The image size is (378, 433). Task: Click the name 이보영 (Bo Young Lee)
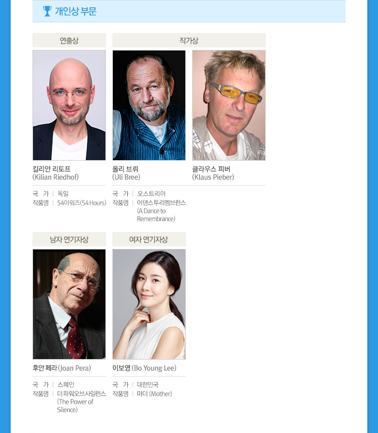click(144, 368)
